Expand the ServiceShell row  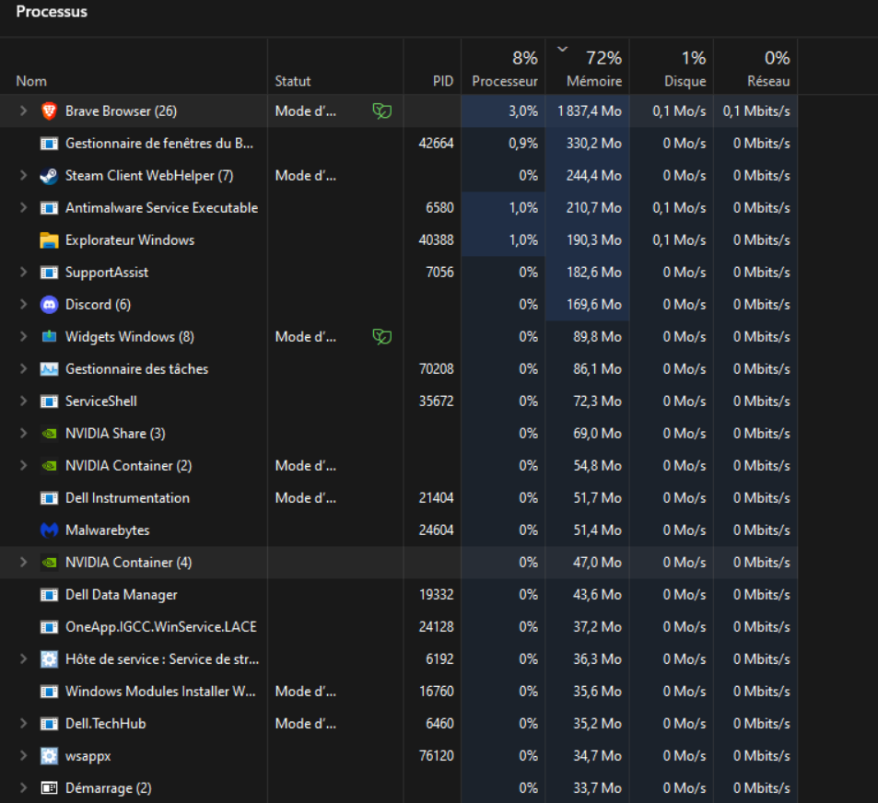pos(23,401)
